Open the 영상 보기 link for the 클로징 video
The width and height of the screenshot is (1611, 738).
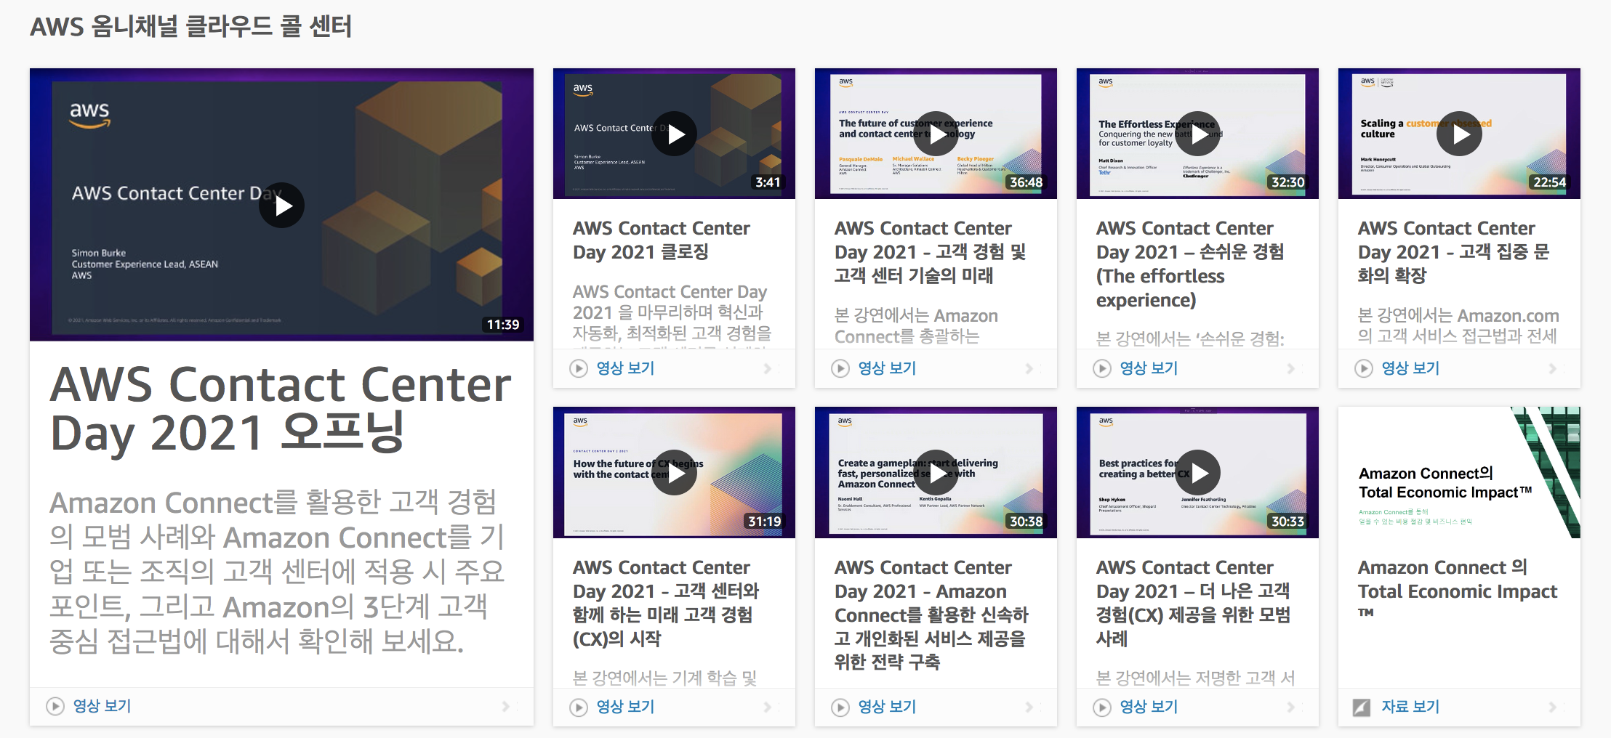625,368
